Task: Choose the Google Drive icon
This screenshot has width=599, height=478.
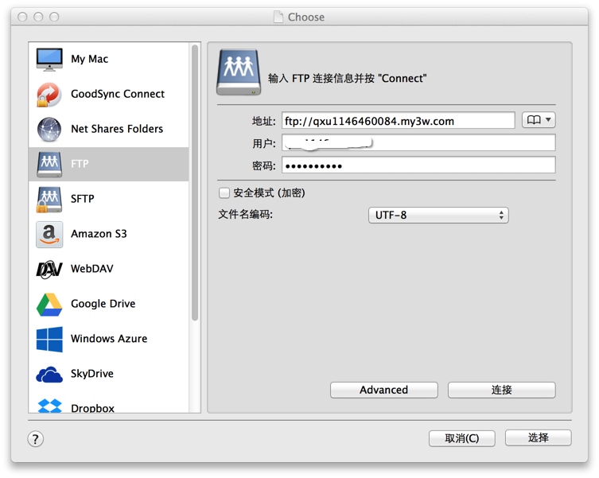Action: click(x=49, y=304)
